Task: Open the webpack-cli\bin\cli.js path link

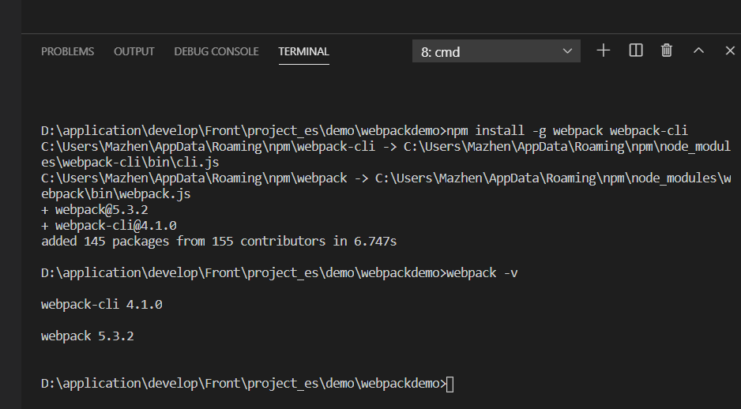Action: click(x=130, y=162)
